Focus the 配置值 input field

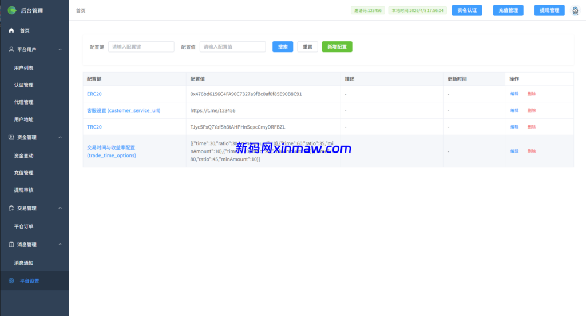click(232, 47)
